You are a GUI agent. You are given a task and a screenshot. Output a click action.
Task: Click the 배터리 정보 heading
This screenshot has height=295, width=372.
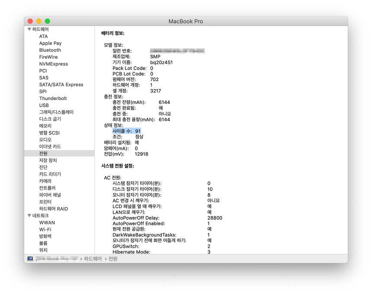point(113,33)
